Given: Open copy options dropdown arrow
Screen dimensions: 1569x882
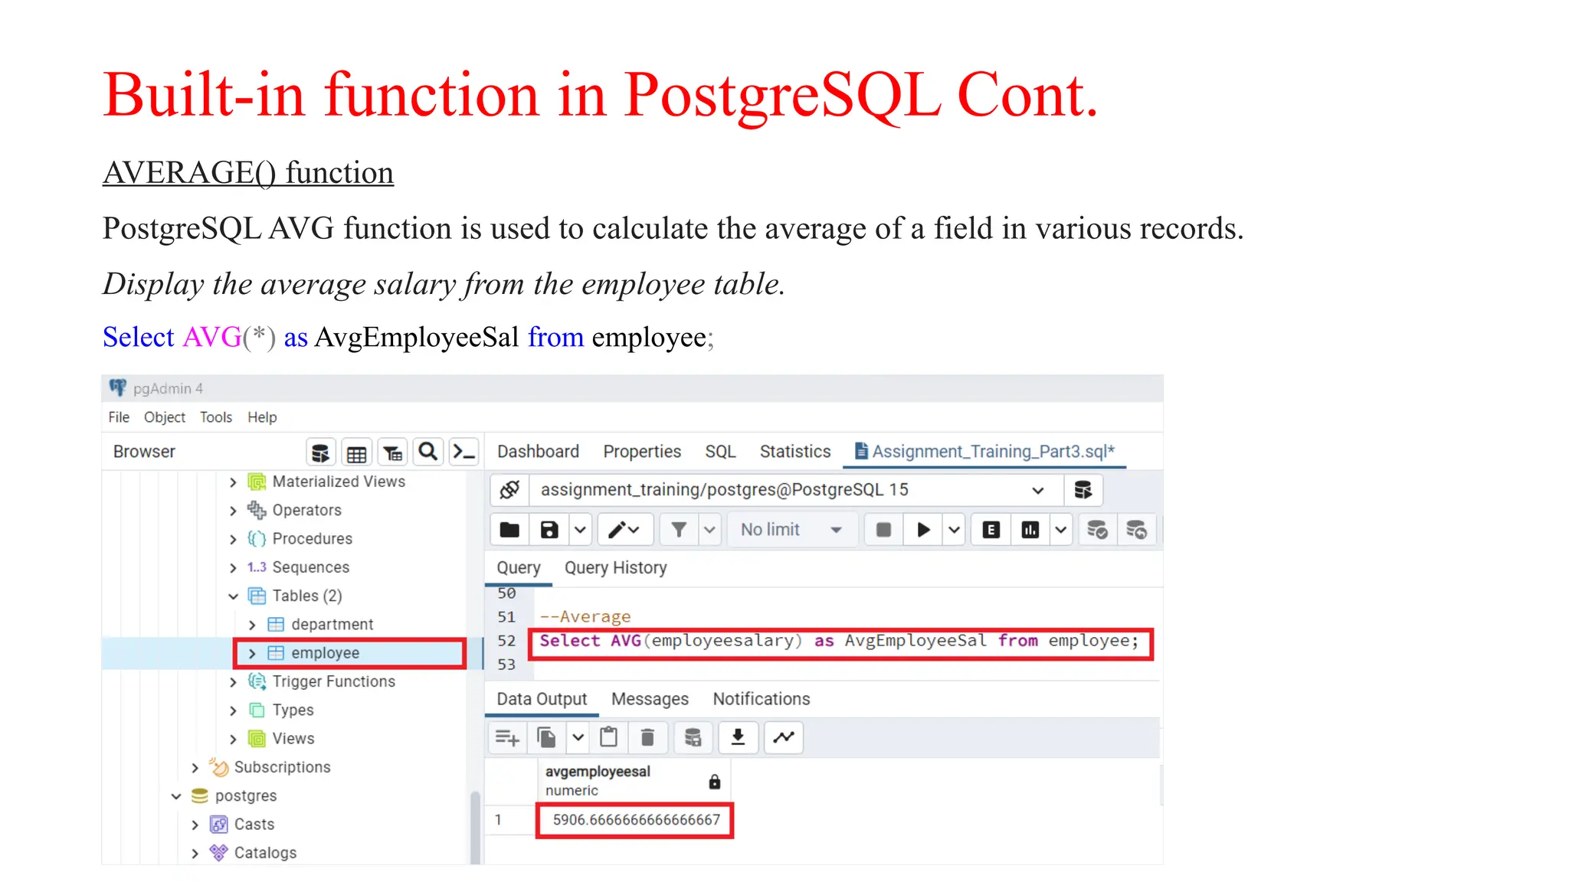Looking at the screenshot, I should [578, 738].
